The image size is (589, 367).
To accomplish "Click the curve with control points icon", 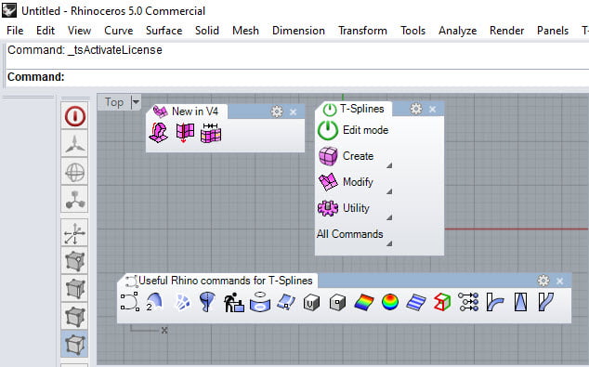I will (x=130, y=302).
